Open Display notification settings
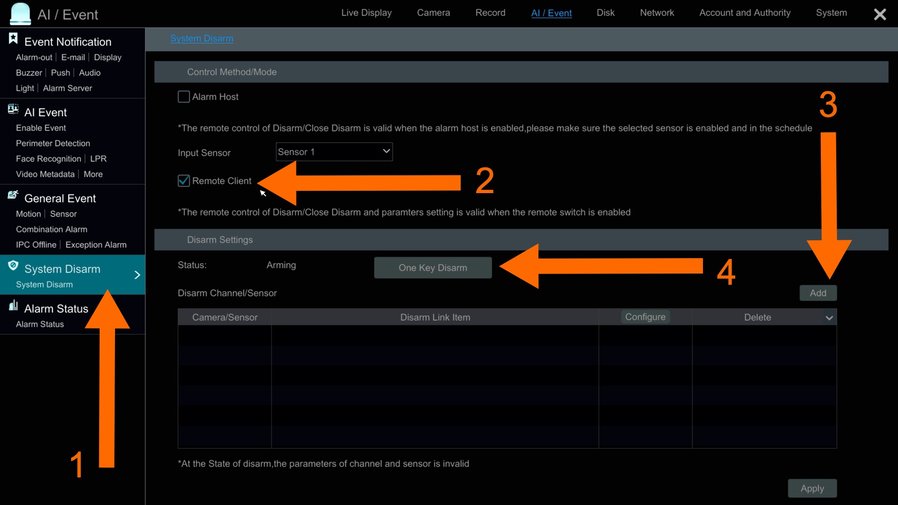The image size is (898, 505). [108, 58]
